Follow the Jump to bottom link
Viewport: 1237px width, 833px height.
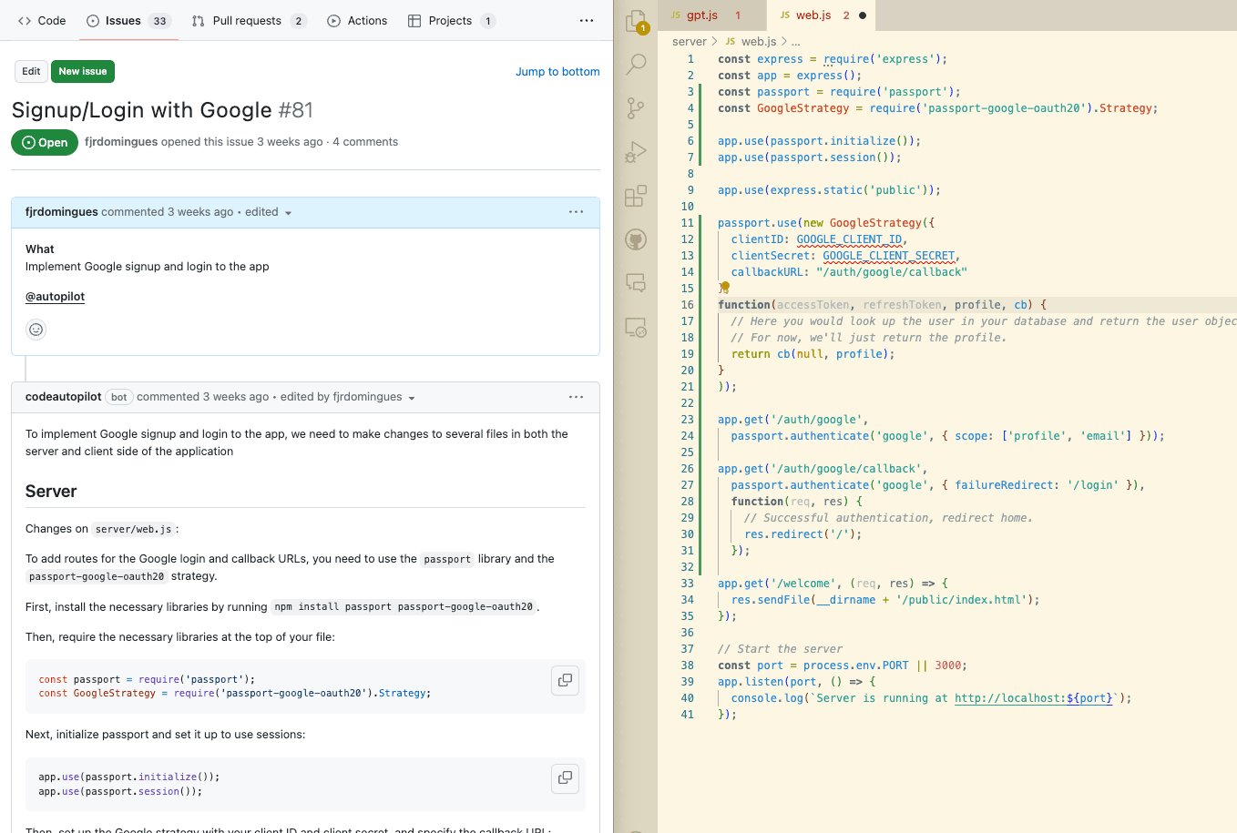557,71
